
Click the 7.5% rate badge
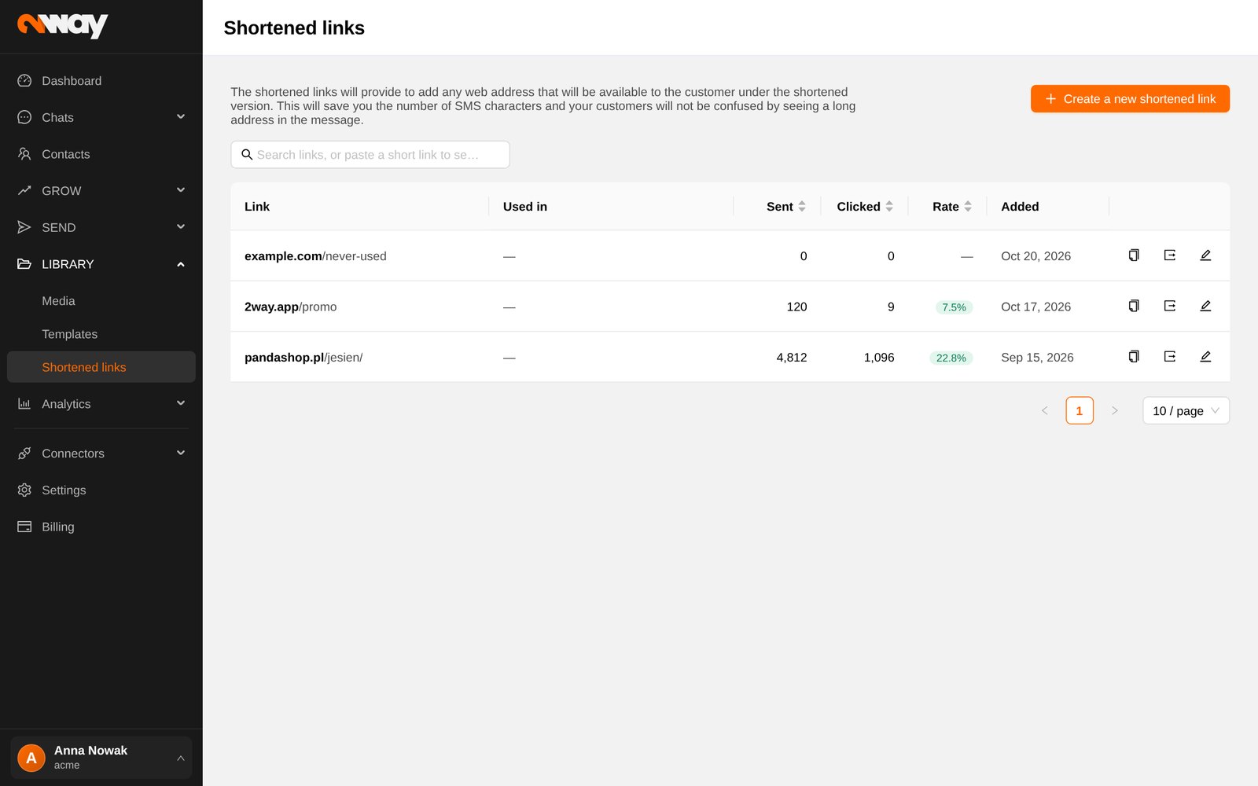[x=954, y=307]
